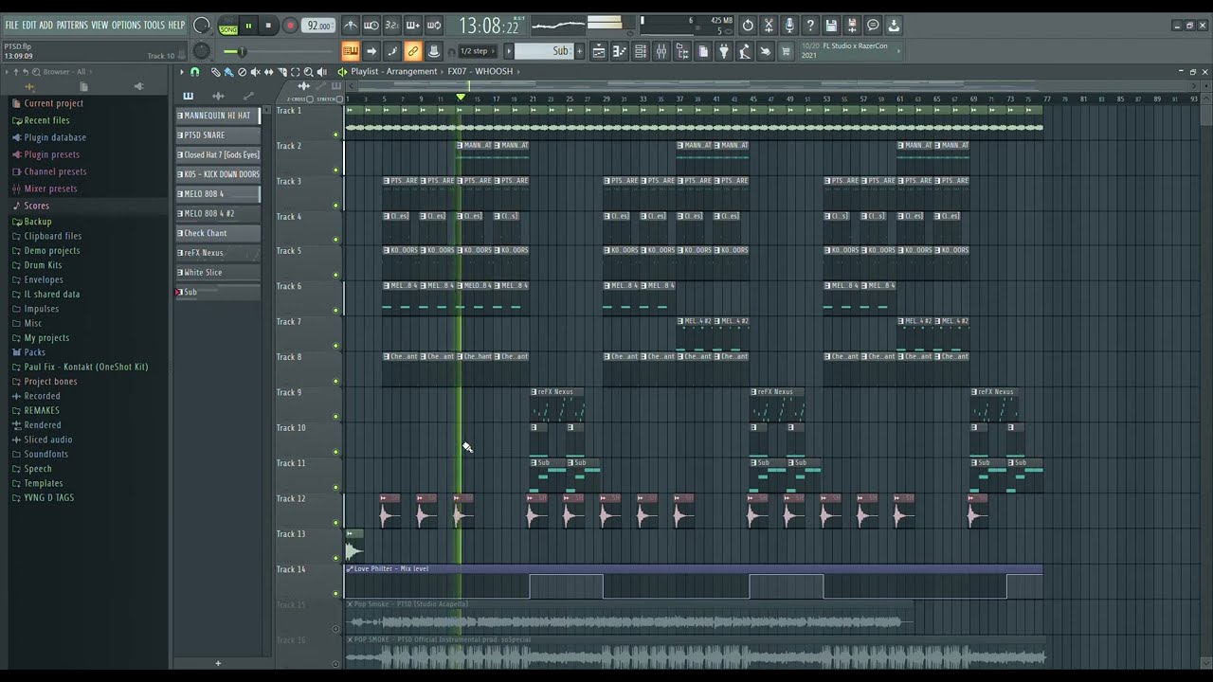Viewport: 1213px width, 682px height.
Task: Mute Track 12 via its green dot
Action: pyautogui.click(x=335, y=523)
